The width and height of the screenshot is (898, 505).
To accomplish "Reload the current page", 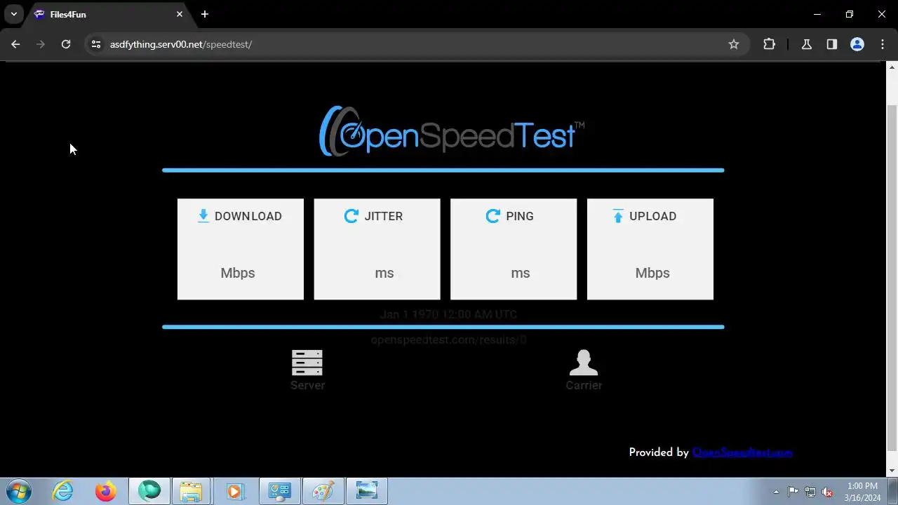I will (66, 44).
